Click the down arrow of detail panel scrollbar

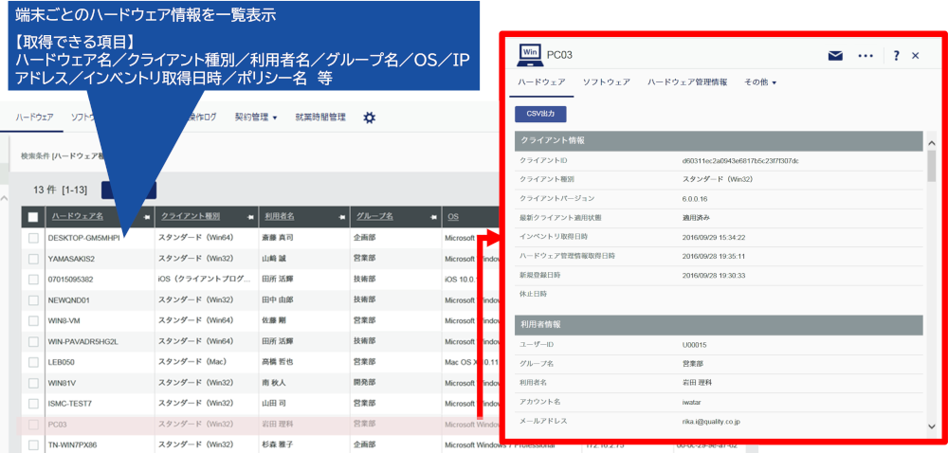(932, 426)
